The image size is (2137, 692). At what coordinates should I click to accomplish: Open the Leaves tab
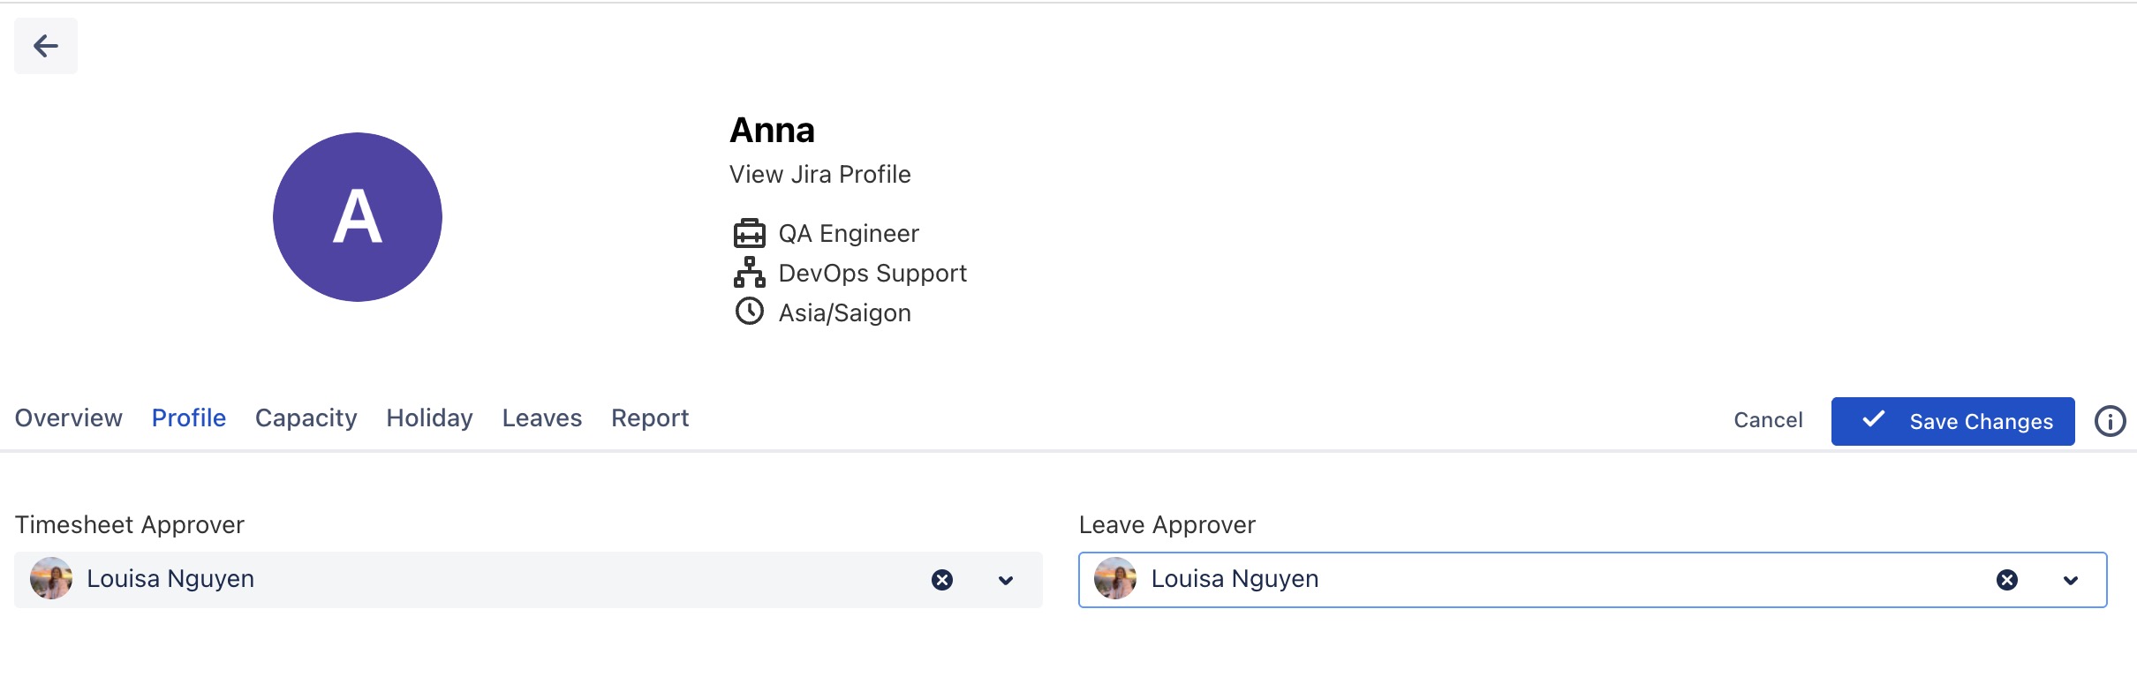542,418
